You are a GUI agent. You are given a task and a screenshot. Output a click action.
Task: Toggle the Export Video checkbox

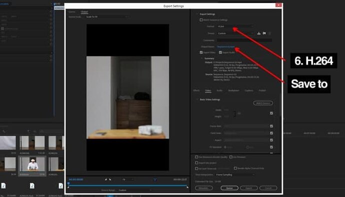tap(201, 52)
